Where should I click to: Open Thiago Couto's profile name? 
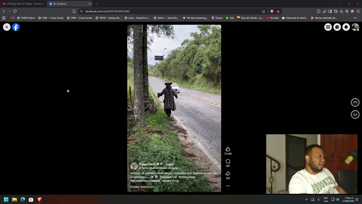[147, 164]
